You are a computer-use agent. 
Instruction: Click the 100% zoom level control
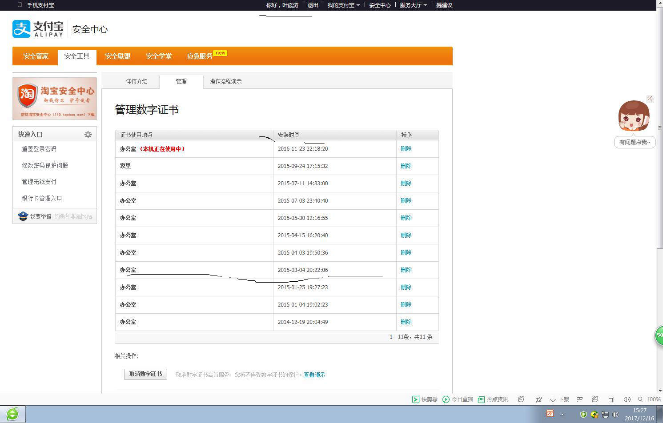click(649, 399)
